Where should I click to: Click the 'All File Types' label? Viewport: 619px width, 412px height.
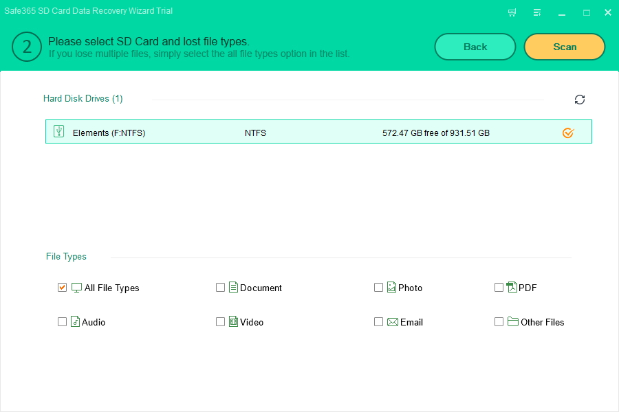click(111, 288)
